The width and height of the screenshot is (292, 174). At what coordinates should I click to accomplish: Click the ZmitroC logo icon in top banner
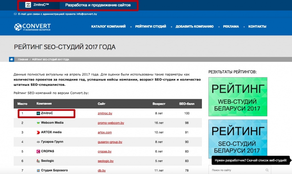click(x=28, y=5)
